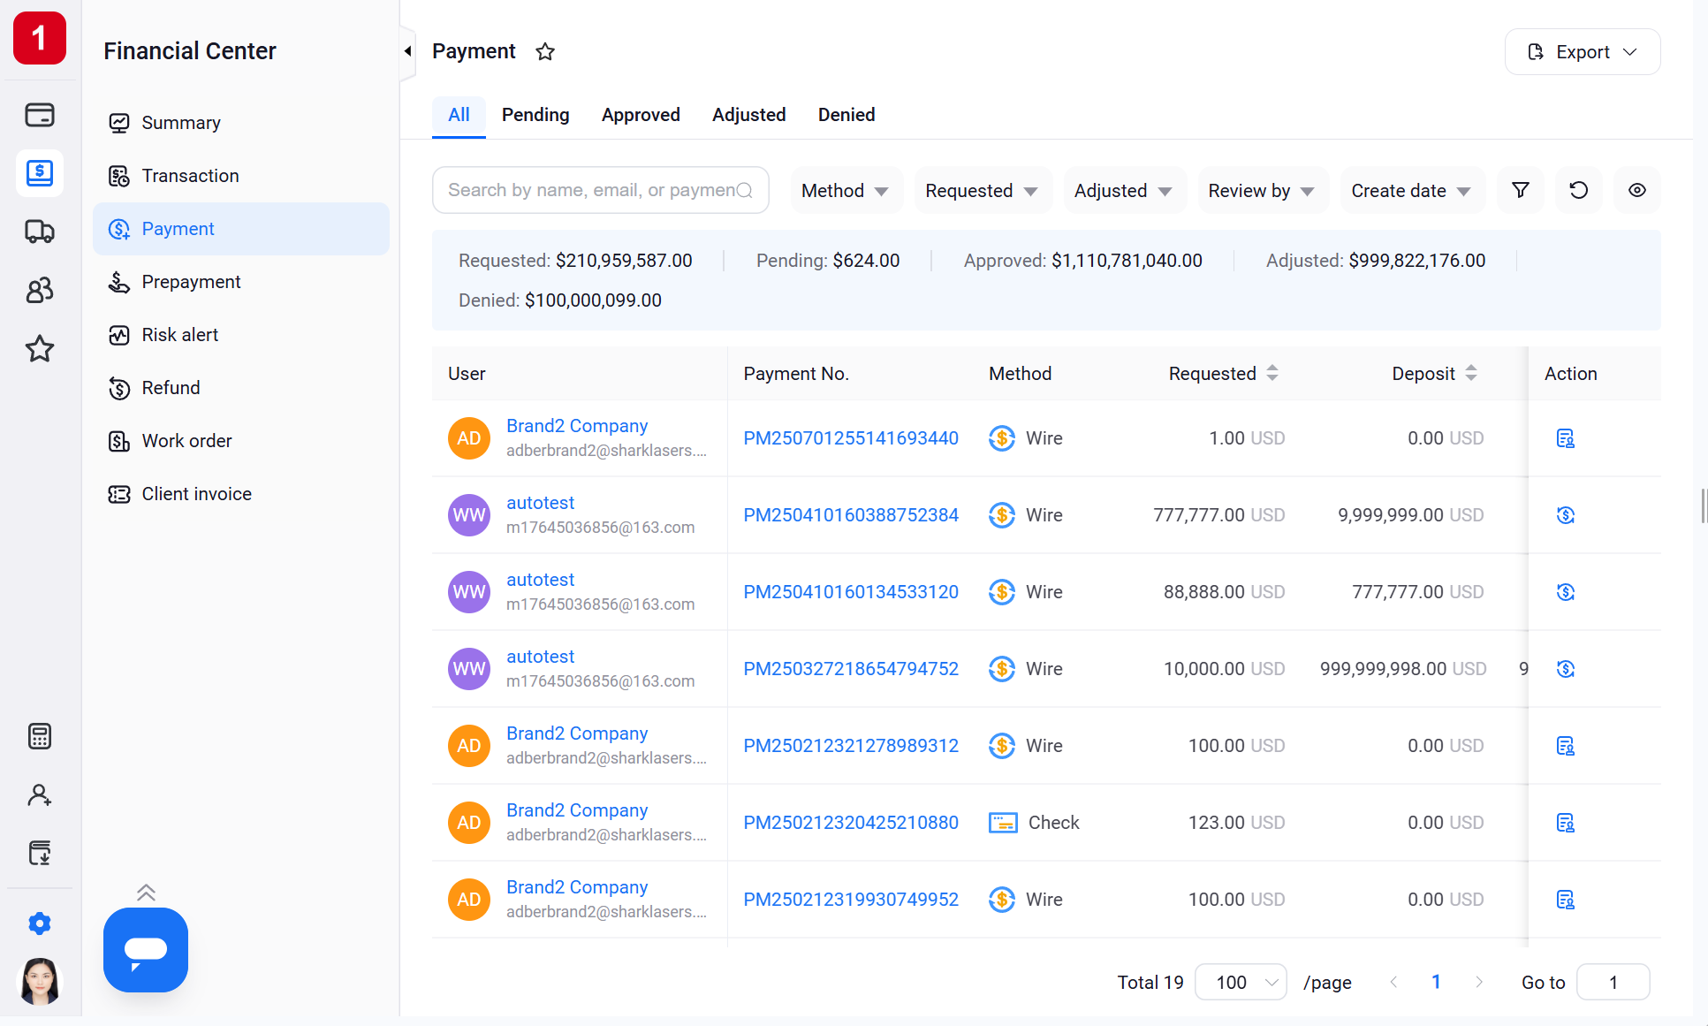Click the reset refresh icon

pyautogui.click(x=1579, y=190)
